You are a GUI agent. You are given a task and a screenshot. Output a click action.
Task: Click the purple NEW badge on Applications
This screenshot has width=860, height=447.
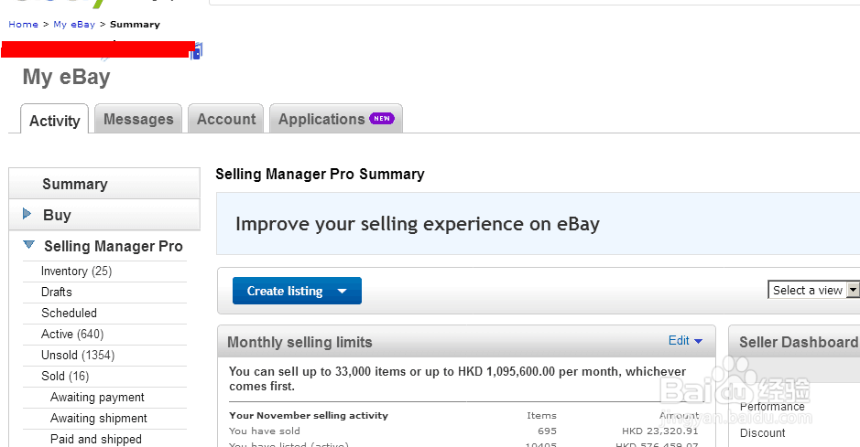point(382,118)
